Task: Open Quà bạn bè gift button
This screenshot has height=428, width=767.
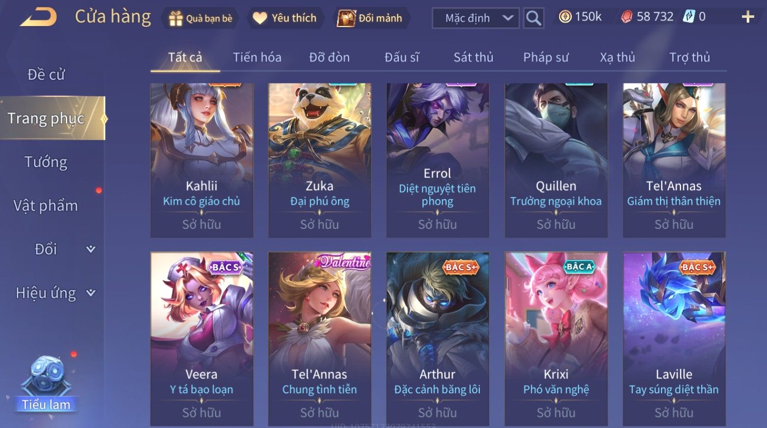Action: 200,18
